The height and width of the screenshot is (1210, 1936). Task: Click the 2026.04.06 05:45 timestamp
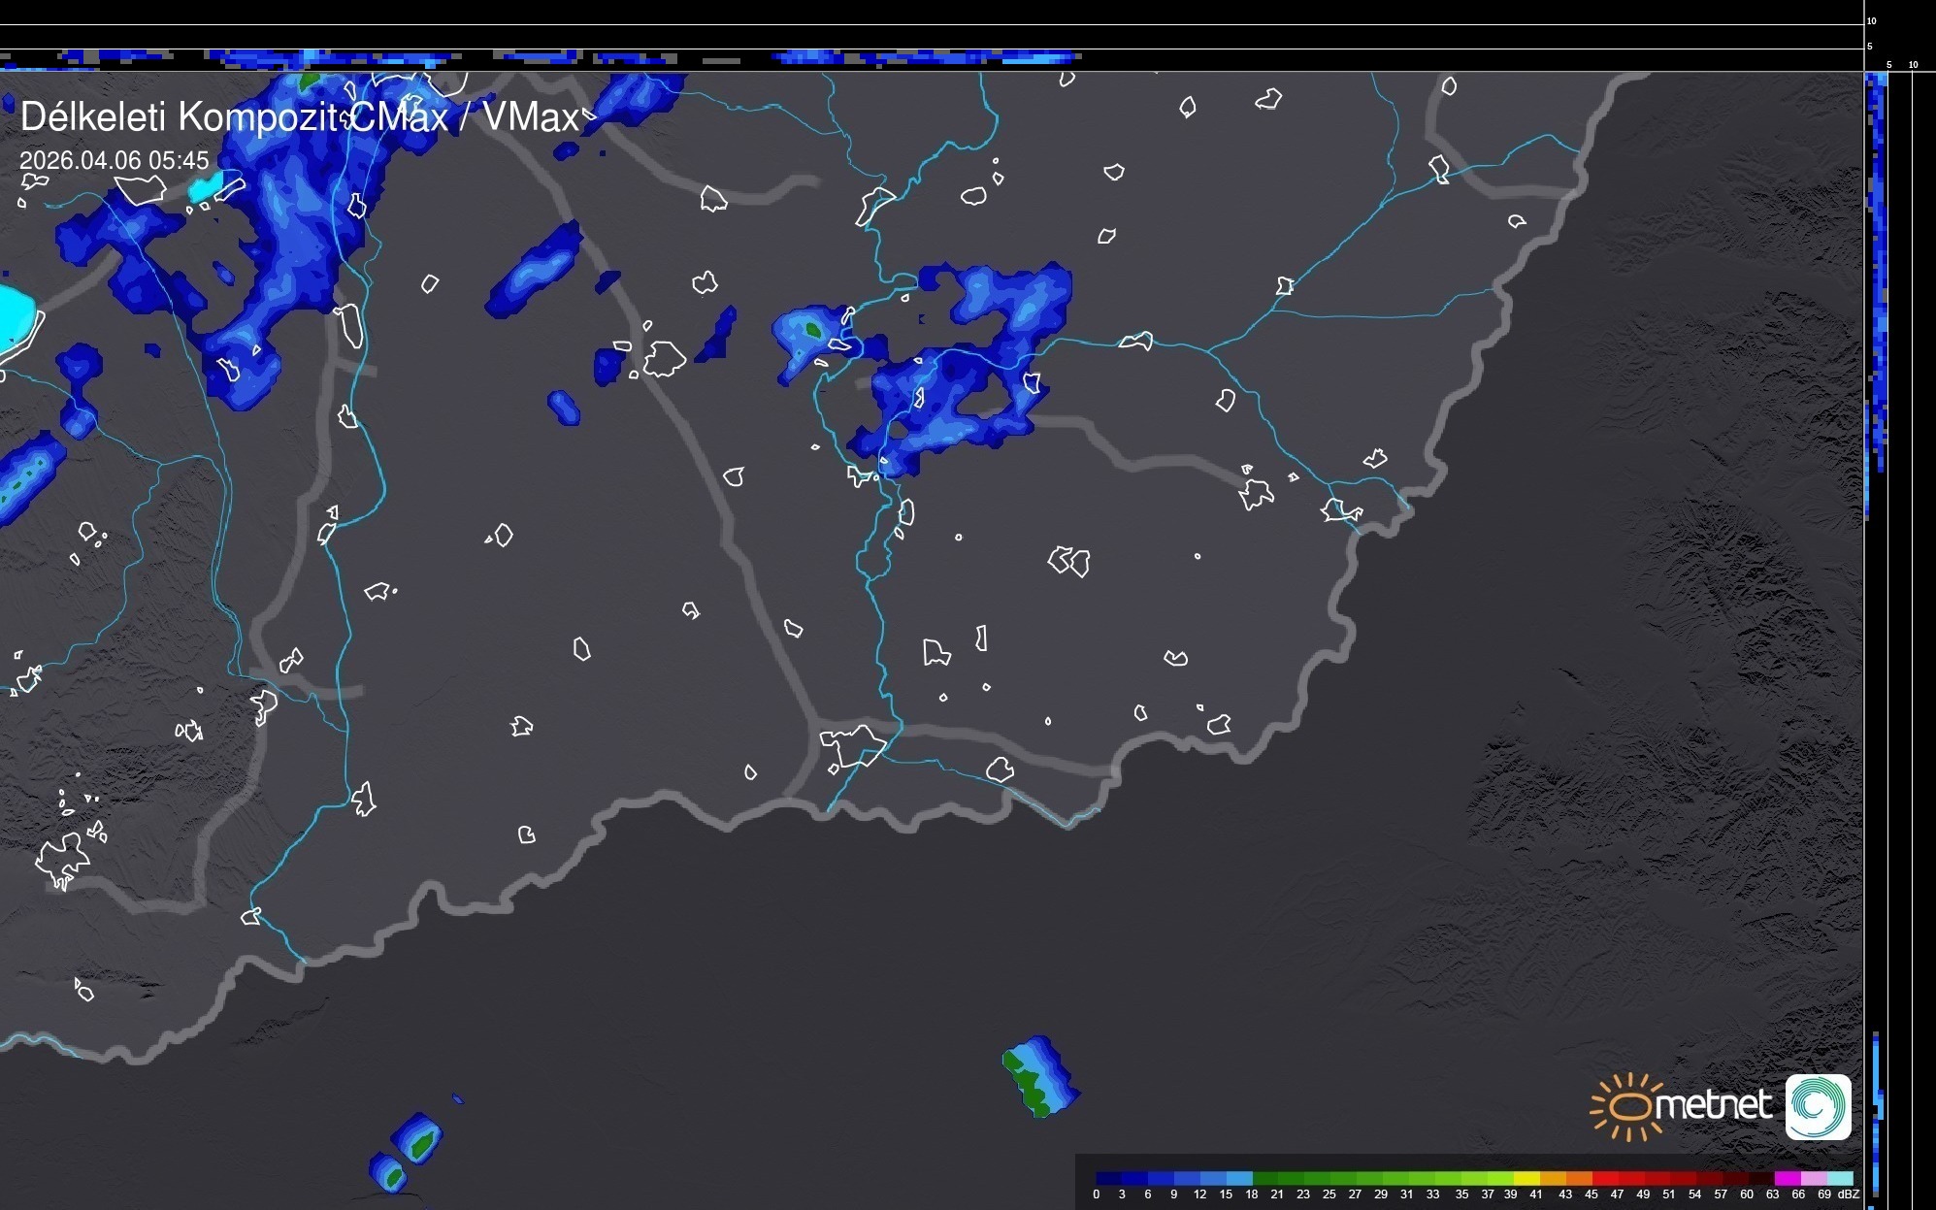115,160
